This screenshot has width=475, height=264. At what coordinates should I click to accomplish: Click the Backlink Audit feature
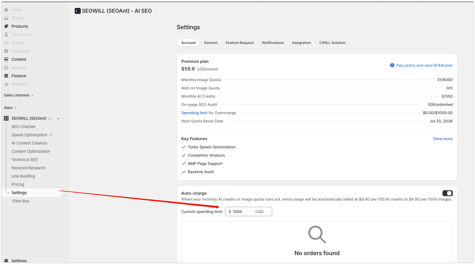[x=201, y=172]
